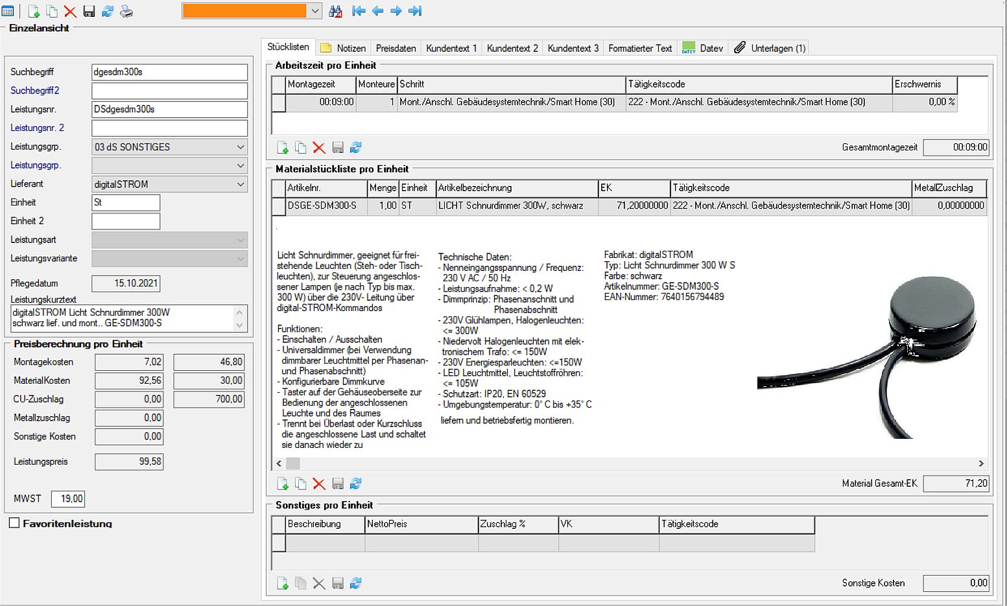The height and width of the screenshot is (606, 1007).
Task: Click the Pflegedatum field showing 15.10.2021
Action: tap(126, 283)
